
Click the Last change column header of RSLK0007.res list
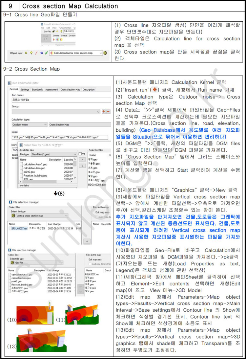pyautogui.click(x=54, y=224)
